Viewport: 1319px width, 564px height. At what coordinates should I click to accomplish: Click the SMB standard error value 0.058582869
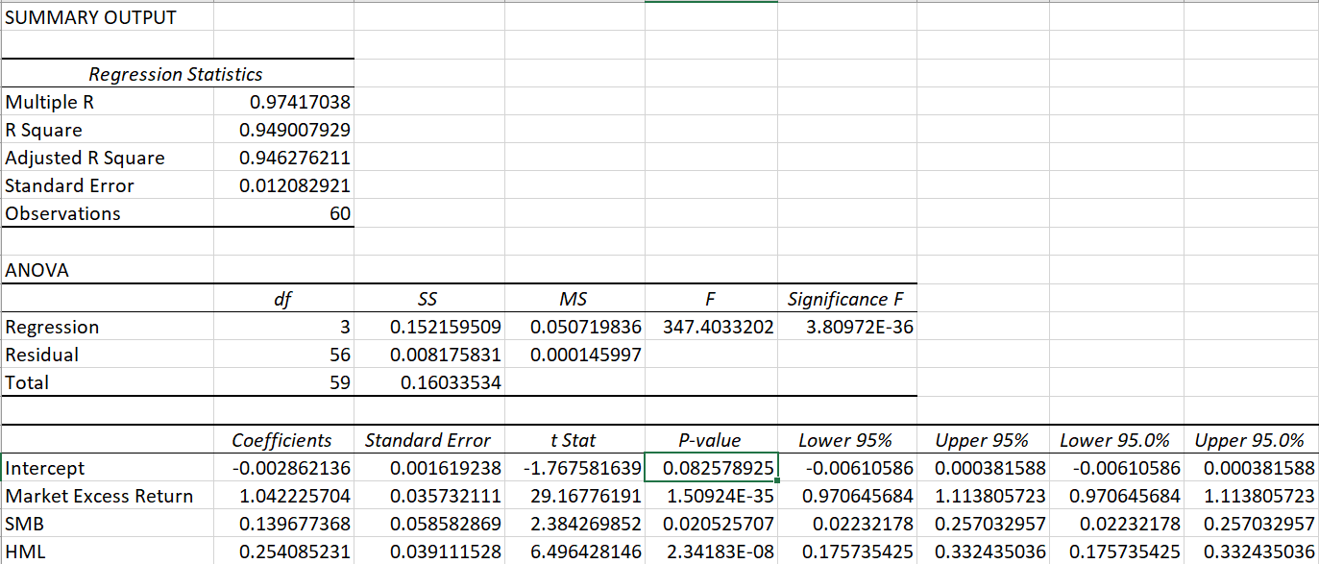pos(445,525)
